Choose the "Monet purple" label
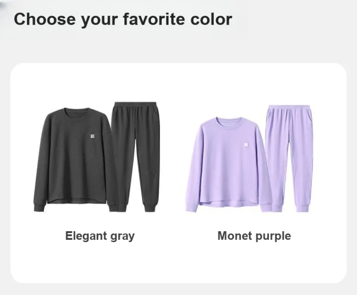Image resolution: width=357 pixels, height=295 pixels. point(254,236)
